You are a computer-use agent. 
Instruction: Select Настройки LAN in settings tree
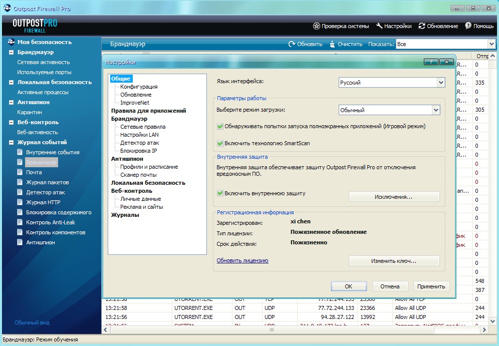point(139,135)
